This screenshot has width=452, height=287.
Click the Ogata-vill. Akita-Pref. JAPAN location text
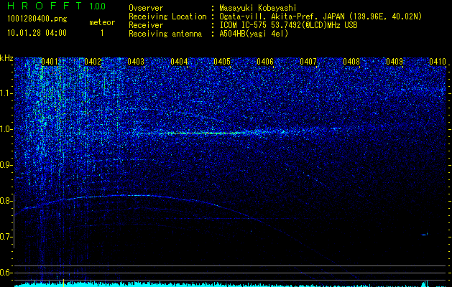click(x=320, y=17)
